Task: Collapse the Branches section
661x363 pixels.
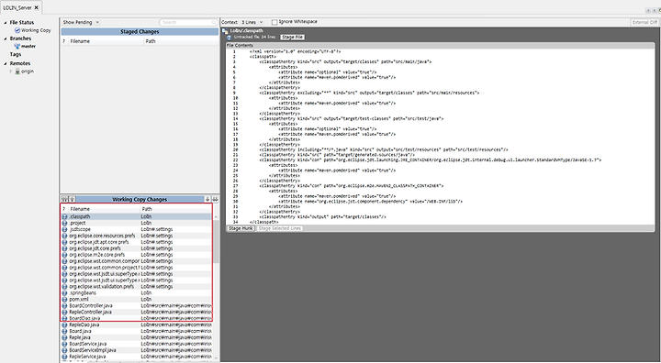Action: pyautogui.click(x=6, y=38)
